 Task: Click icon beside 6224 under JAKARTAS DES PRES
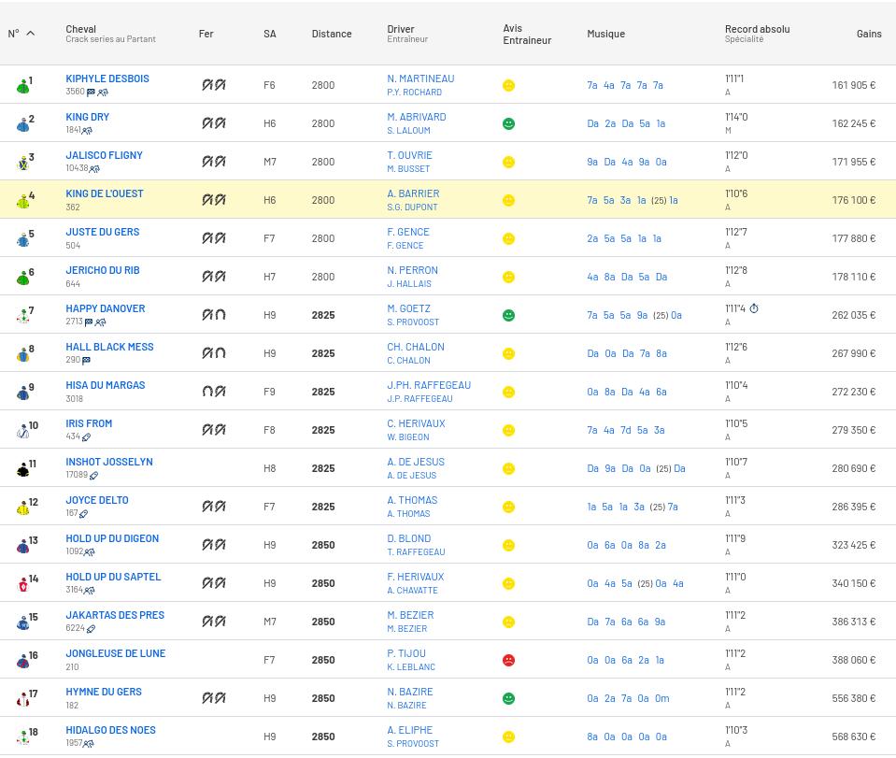click(91, 629)
